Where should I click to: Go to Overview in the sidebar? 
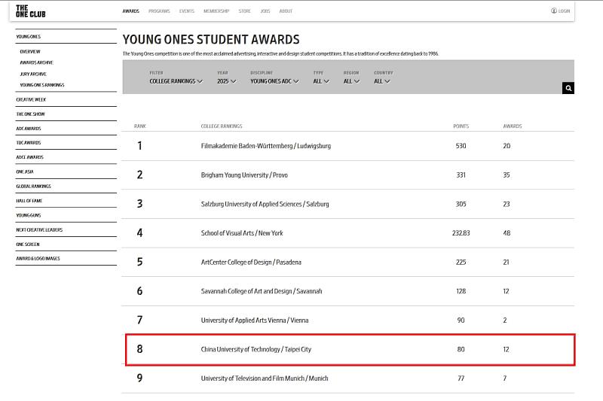click(x=30, y=51)
